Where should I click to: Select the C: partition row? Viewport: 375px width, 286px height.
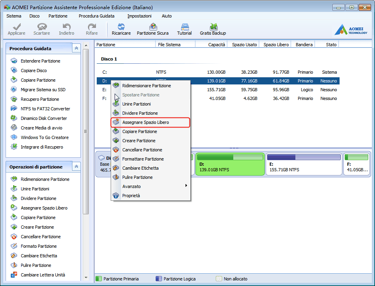(x=218, y=72)
